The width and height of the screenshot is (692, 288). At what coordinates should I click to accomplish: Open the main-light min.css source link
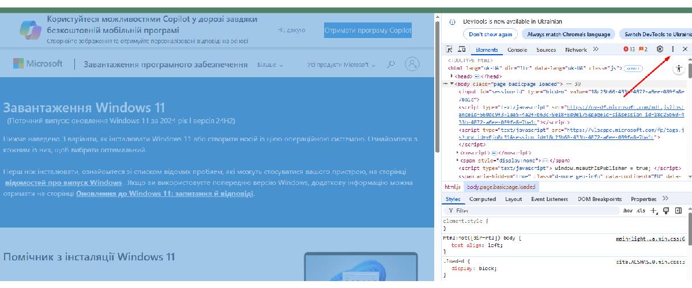(650, 238)
